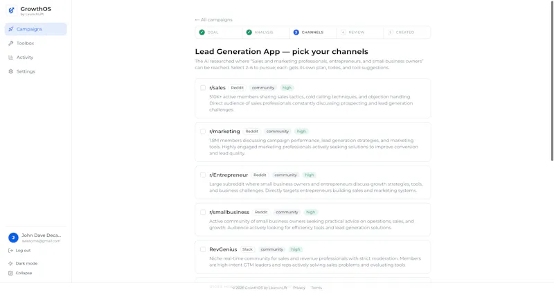Click the RevGenius description text

point(315,262)
